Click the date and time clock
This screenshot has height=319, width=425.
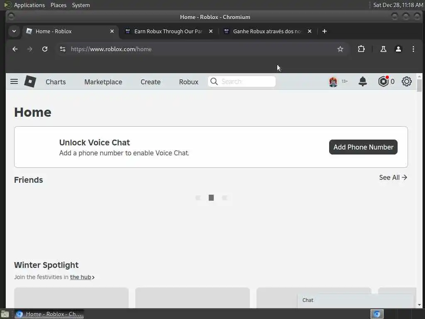pos(398,5)
